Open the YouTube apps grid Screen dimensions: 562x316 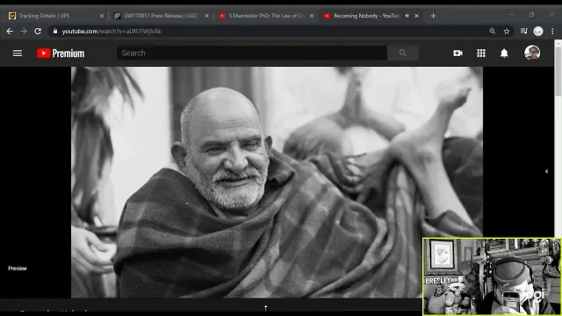[x=481, y=53]
